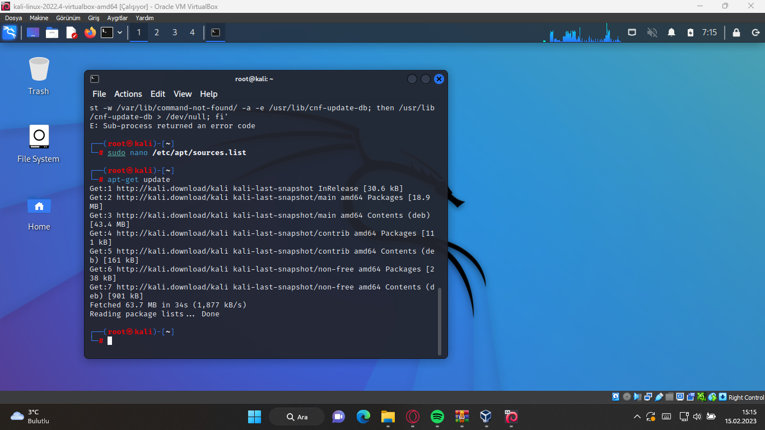The width and height of the screenshot is (765, 430).
Task: Click the VirtualBox recording indicator
Action: click(x=691, y=397)
